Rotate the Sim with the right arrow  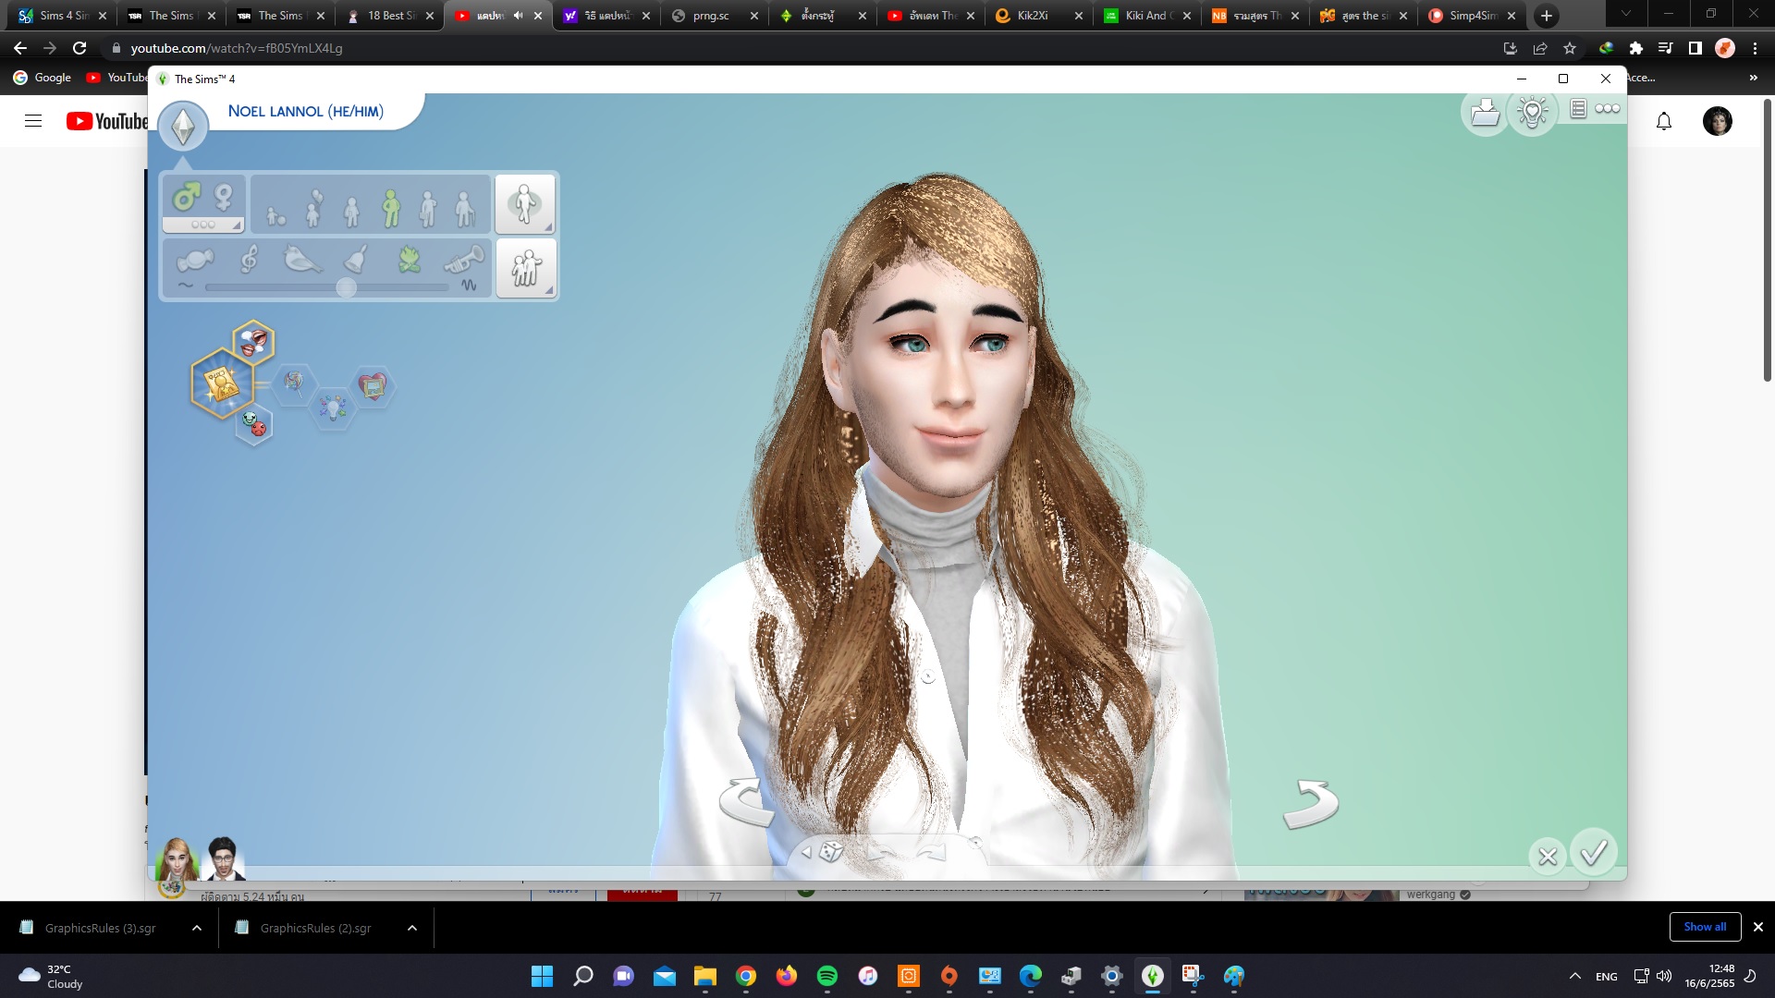[1311, 804]
